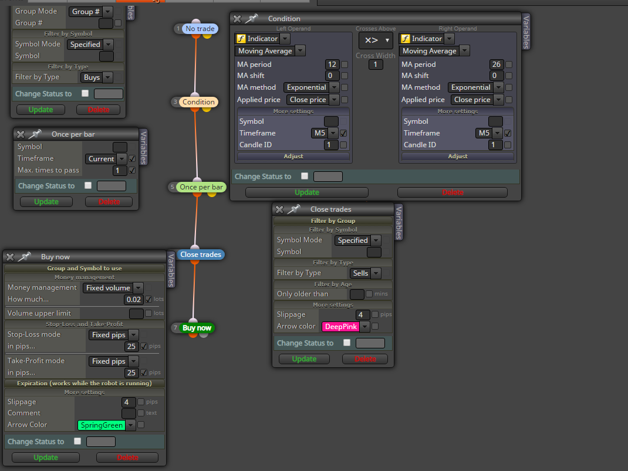Close the Buy now panel
Image resolution: width=628 pixels, height=471 pixels.
point(10,257)
